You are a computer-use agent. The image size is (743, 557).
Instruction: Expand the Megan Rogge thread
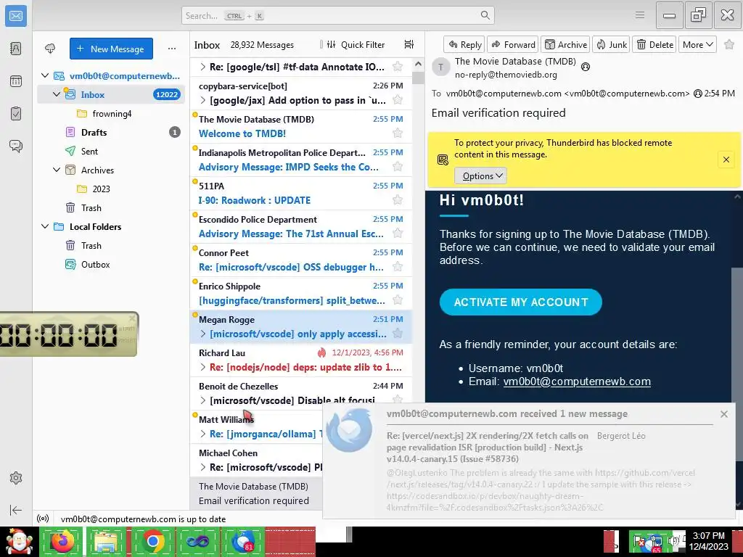203,334
